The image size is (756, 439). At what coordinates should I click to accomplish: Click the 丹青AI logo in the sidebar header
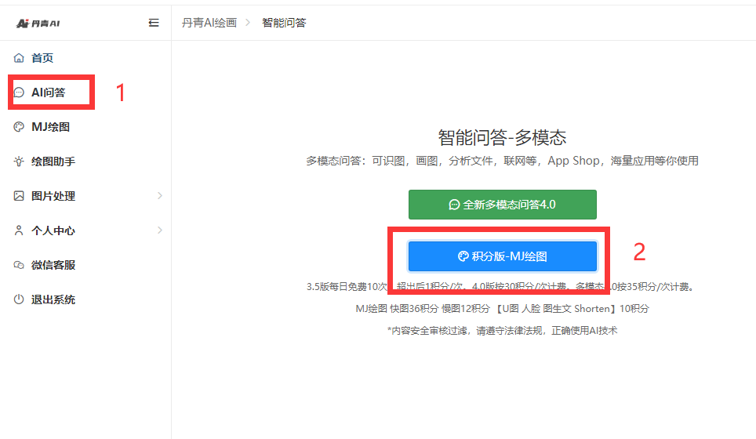tap(38, 23)
